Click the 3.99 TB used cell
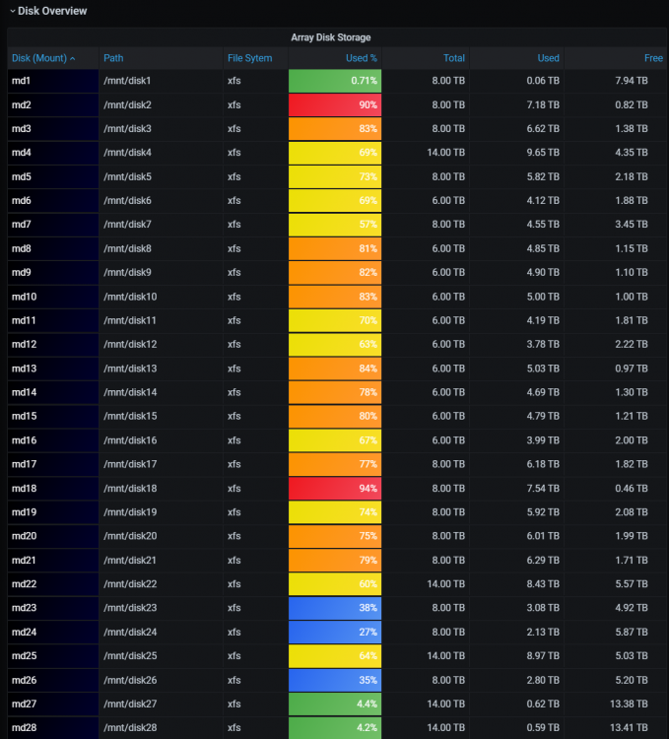Image resolution: width=669 pixels, height=739 pixels. tap(517, 440)
